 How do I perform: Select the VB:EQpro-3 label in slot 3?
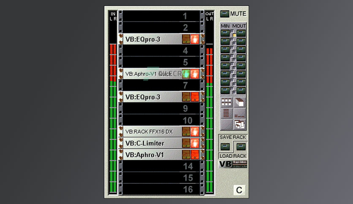click(x=143, y=39)
